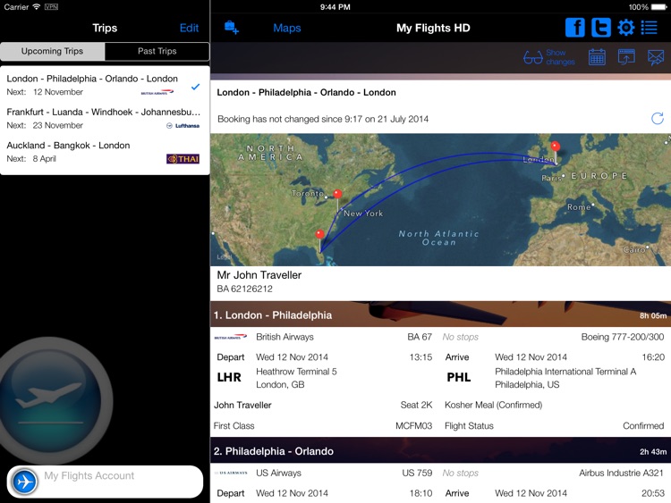The height and width of the screenshot is (503, 671).
Task: Click MCFM03 code
Action: (x=414, y=426)
